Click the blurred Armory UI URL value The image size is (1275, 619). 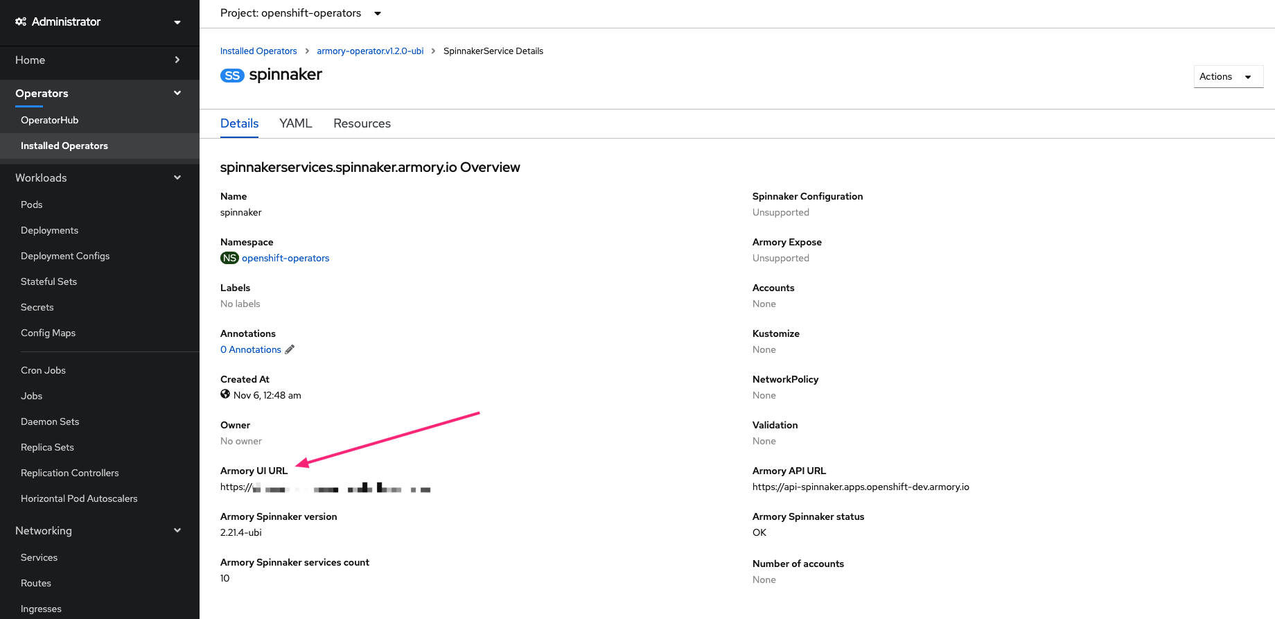point(326,487)
